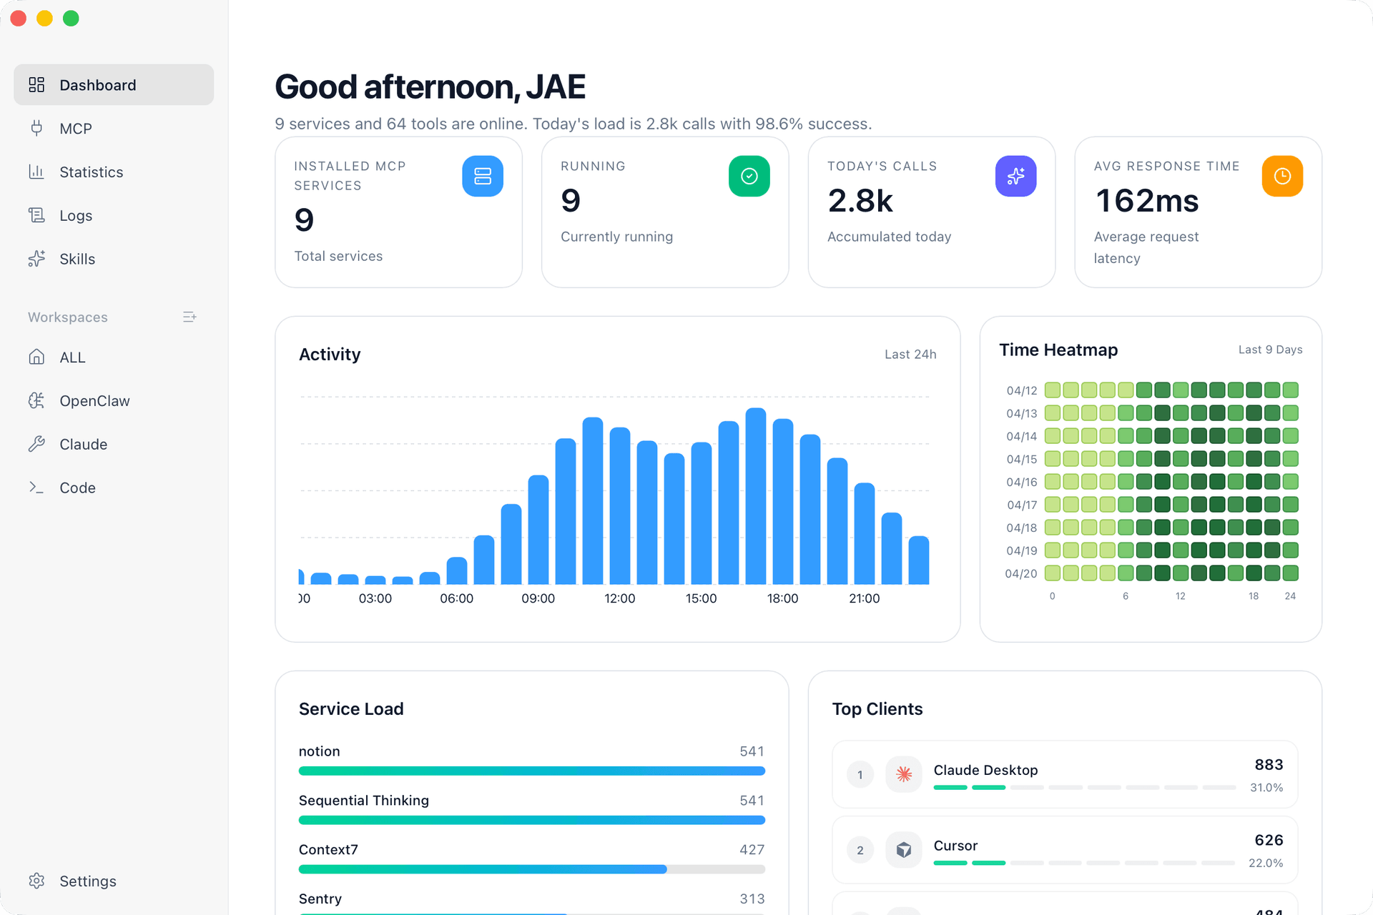Viewport: 1373px width, 915px height.
Task: Click the Activity bar at 03:00
Action: [375, 580]
